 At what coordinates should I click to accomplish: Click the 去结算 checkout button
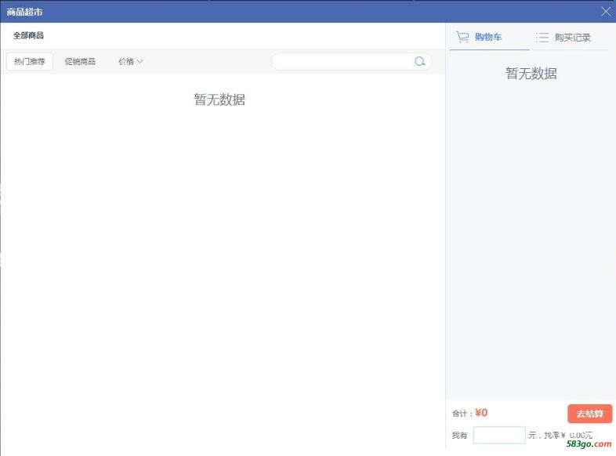click(x=589, y=414)
